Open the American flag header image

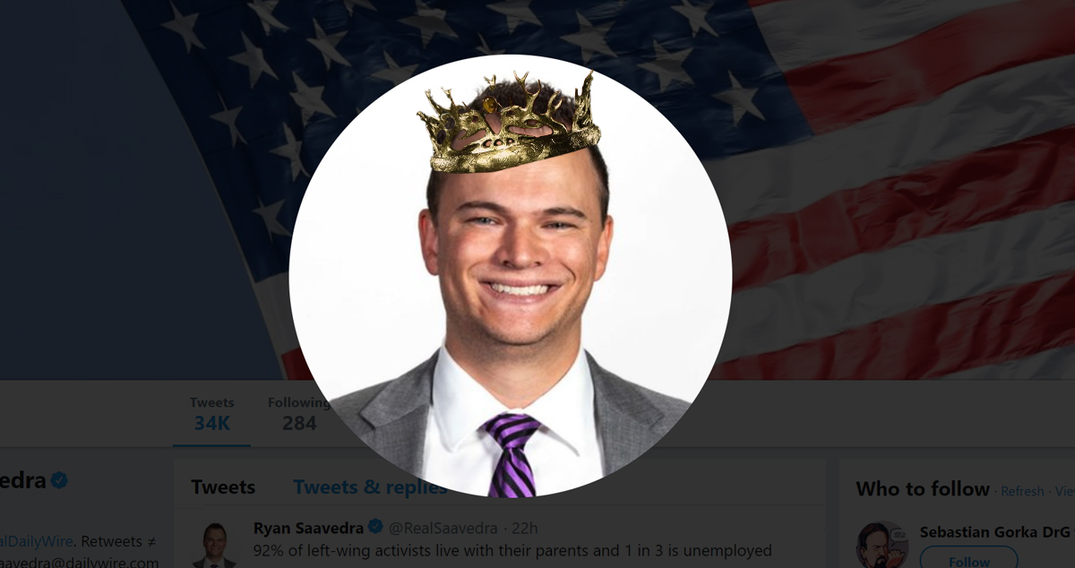(896, 179)
